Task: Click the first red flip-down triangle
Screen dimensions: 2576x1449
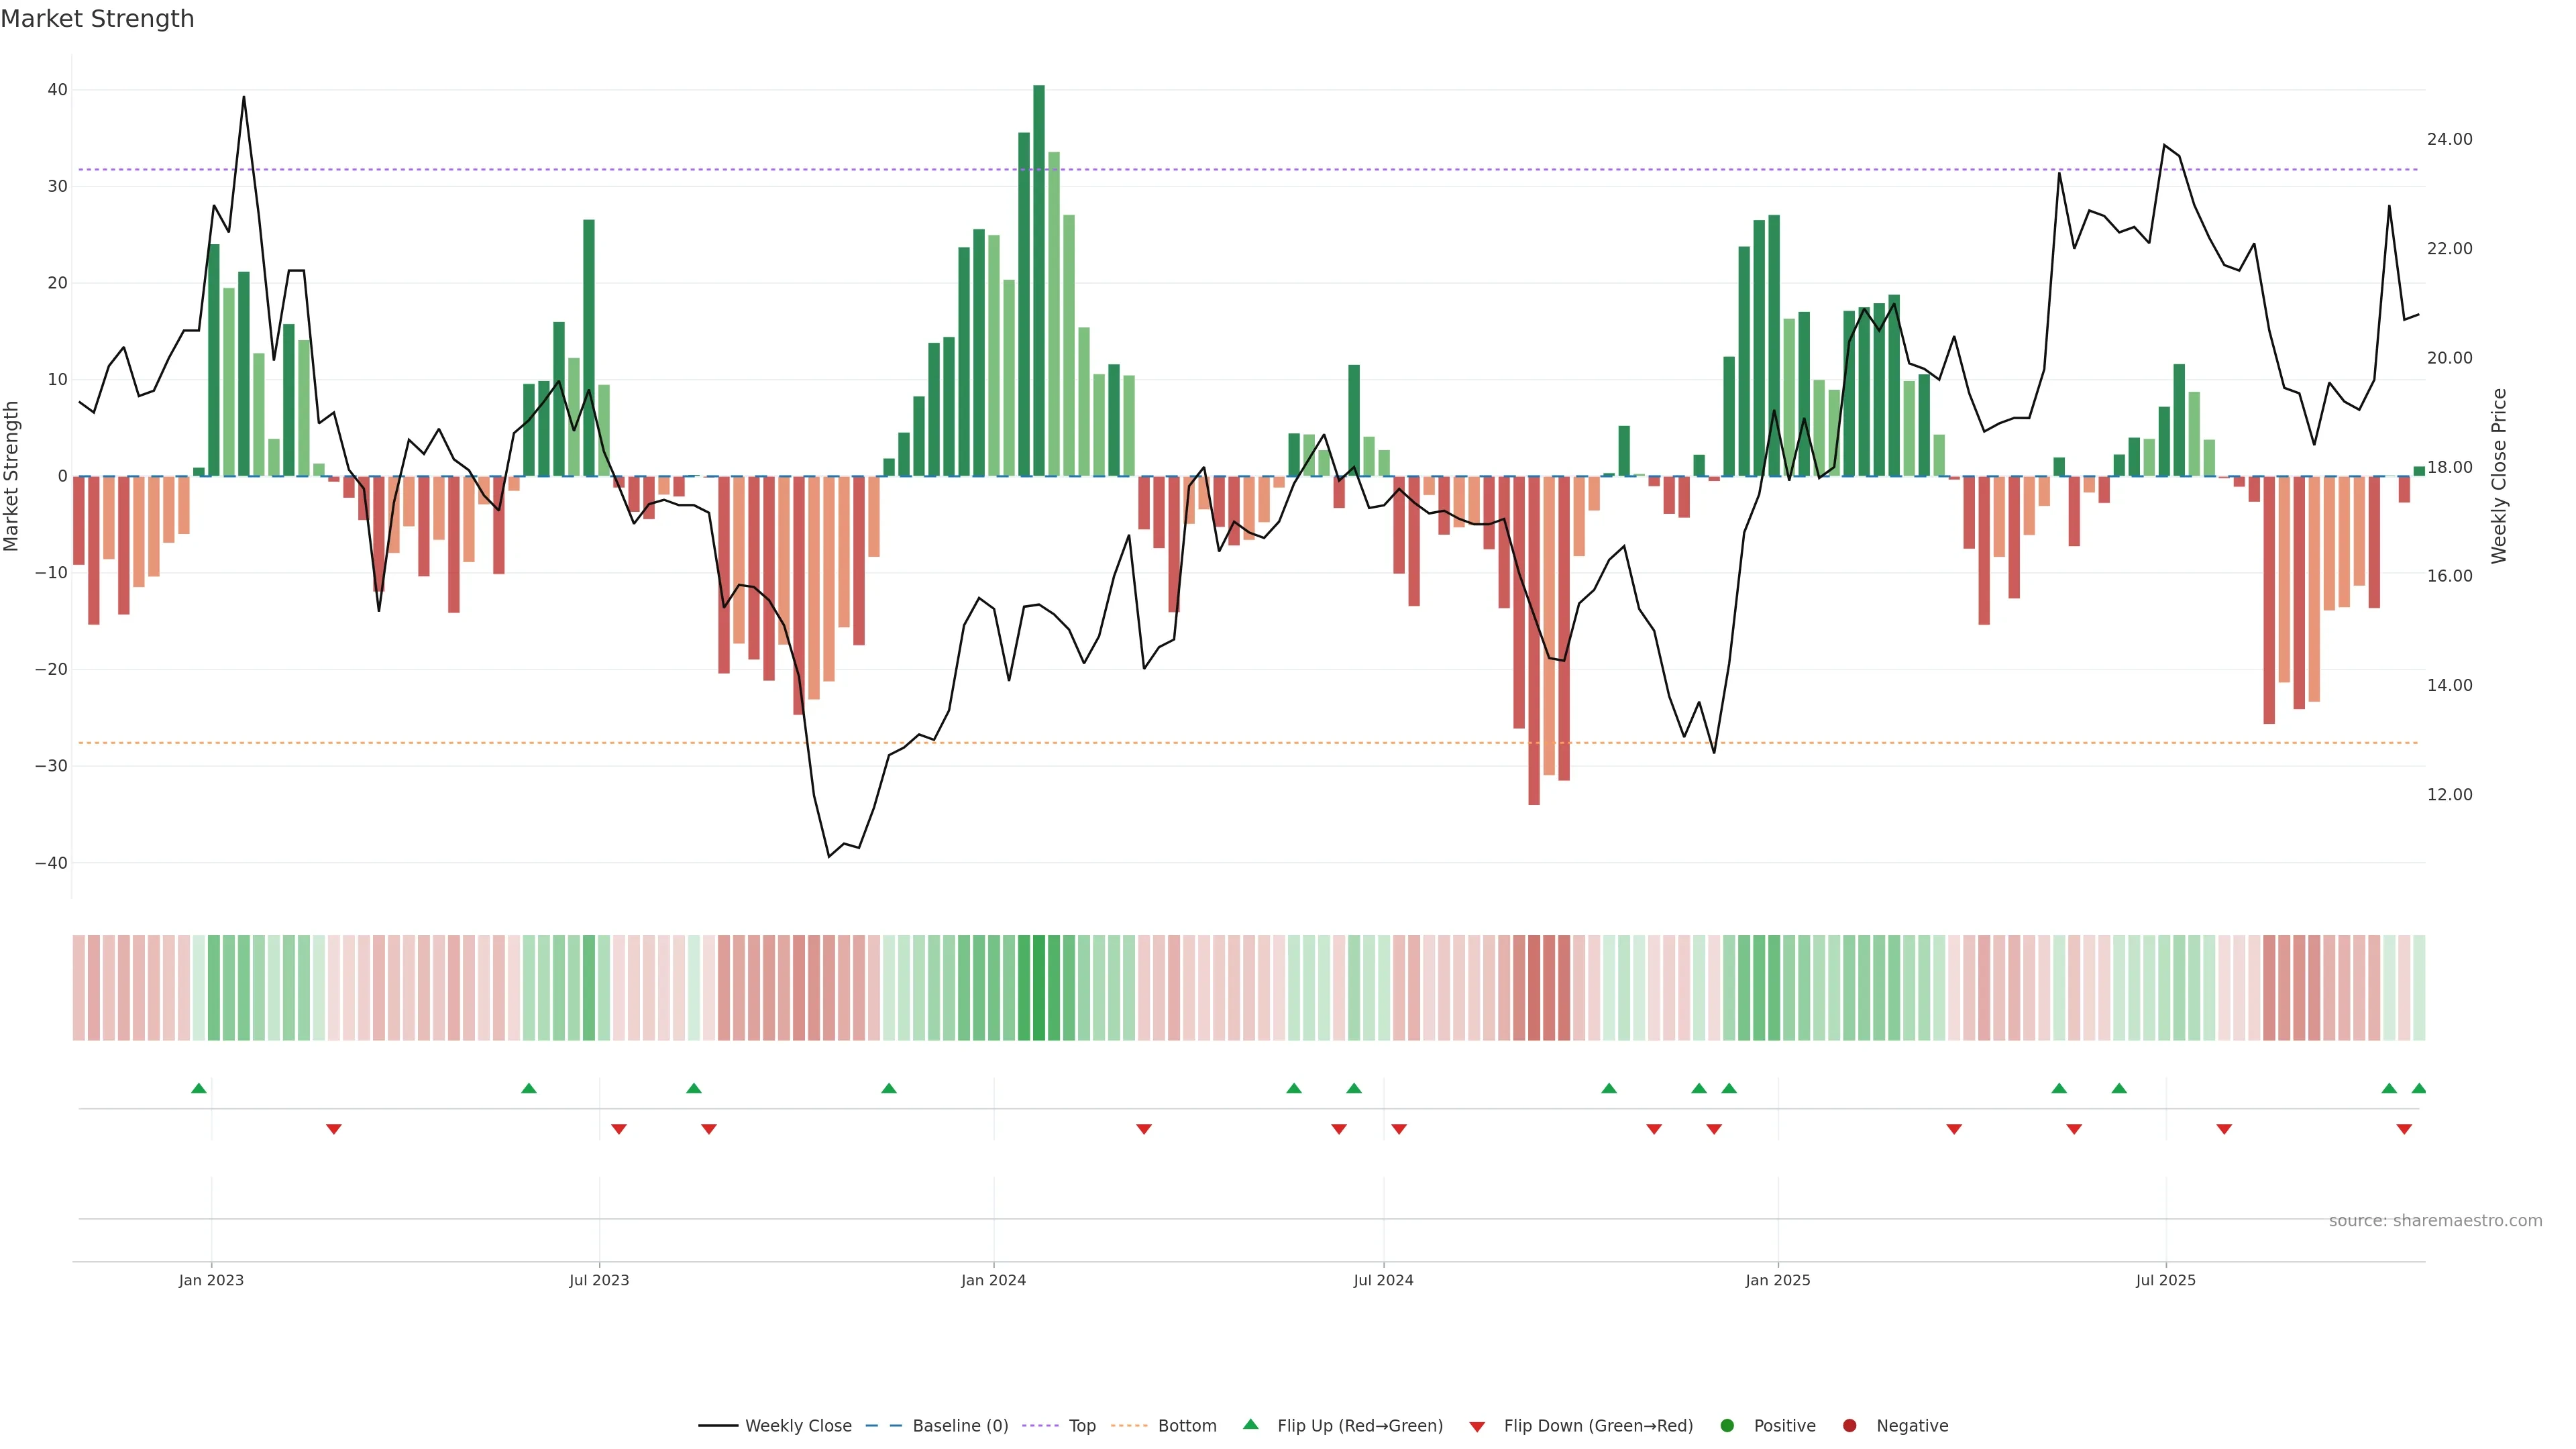Action: coord(334,1129)
